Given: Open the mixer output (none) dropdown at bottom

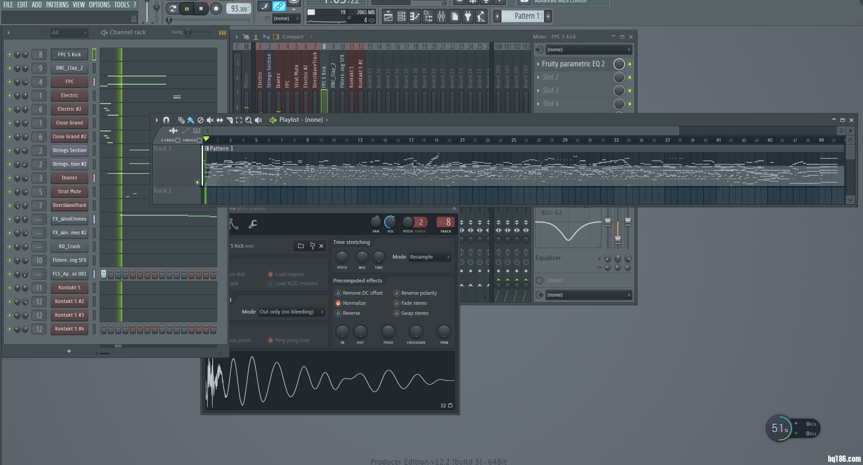Looking at the screenshot, I should (589, 295).
